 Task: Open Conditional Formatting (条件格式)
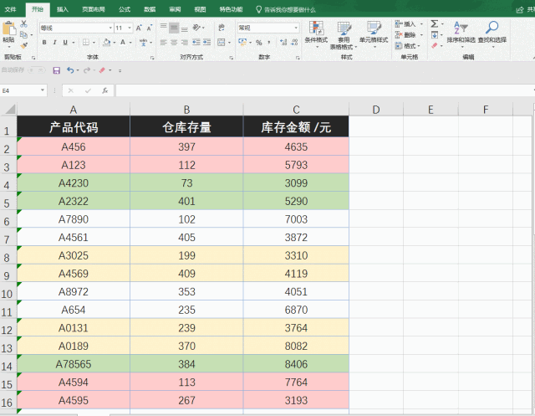(x=316, y=34)
